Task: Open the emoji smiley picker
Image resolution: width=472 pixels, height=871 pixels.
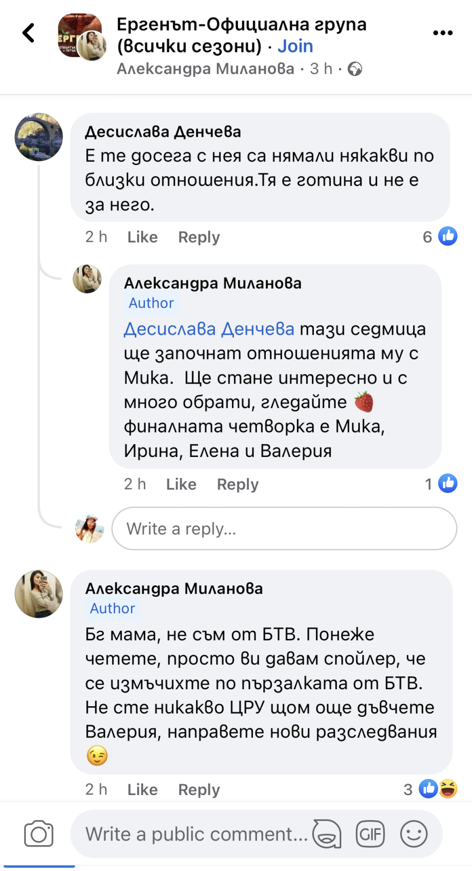Action: tap(414, 834)
